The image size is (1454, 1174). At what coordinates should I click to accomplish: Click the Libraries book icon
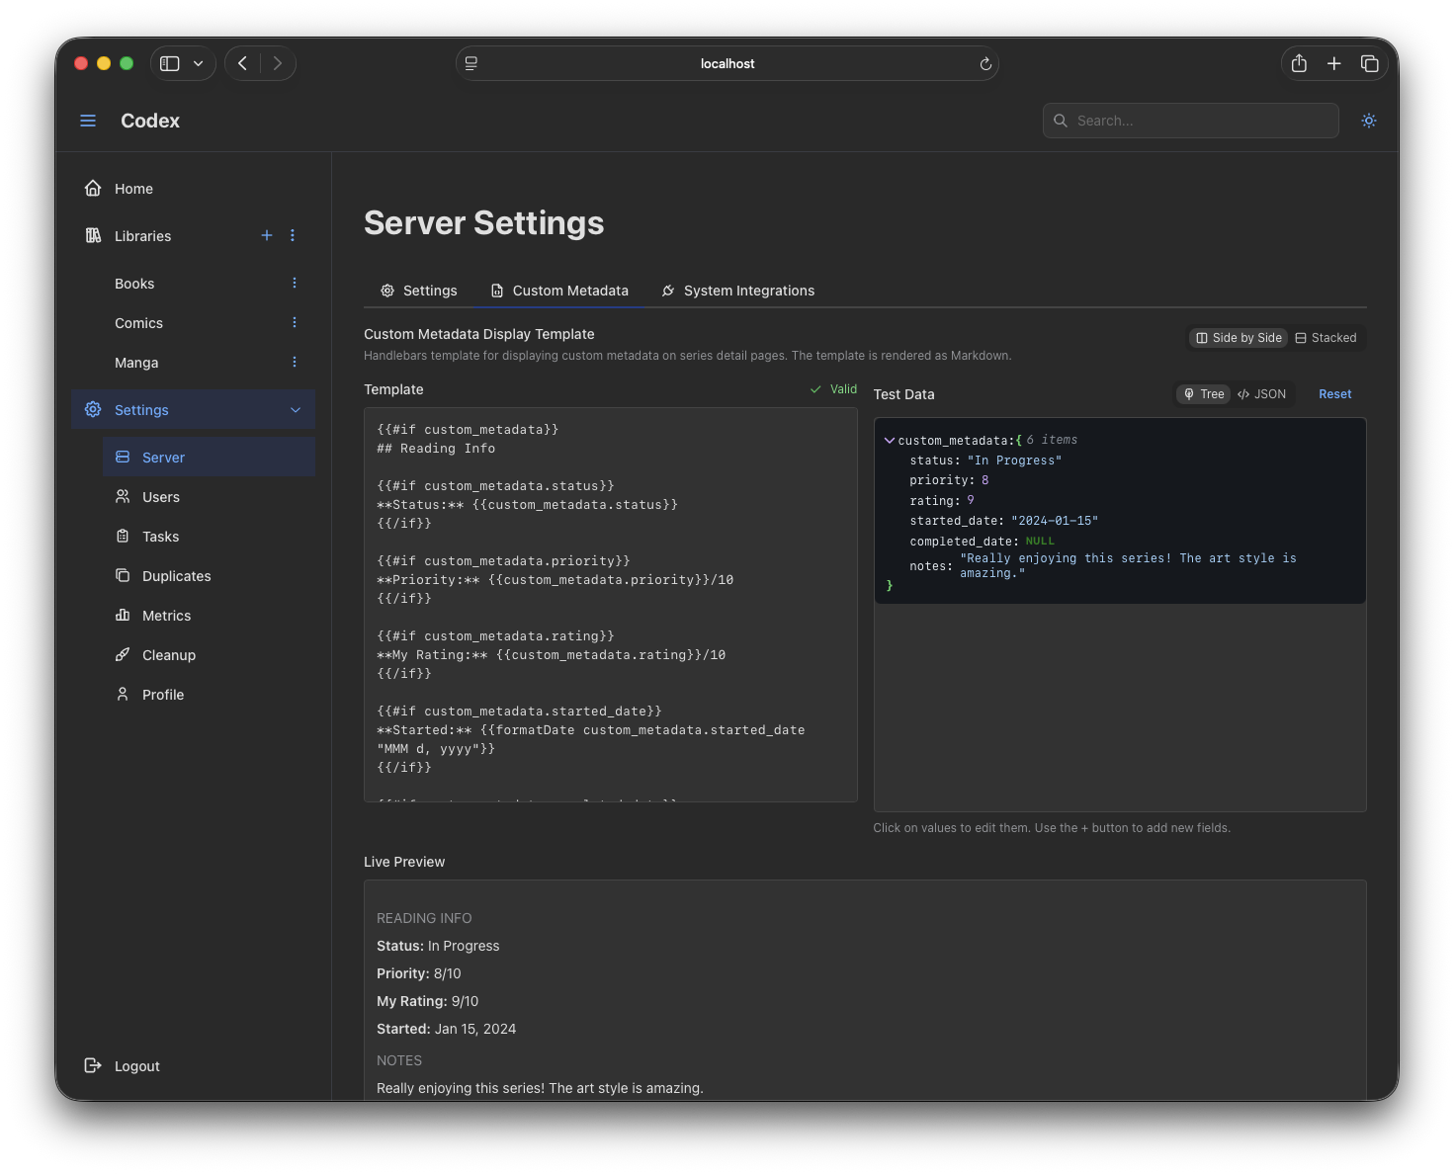[93, 235]
